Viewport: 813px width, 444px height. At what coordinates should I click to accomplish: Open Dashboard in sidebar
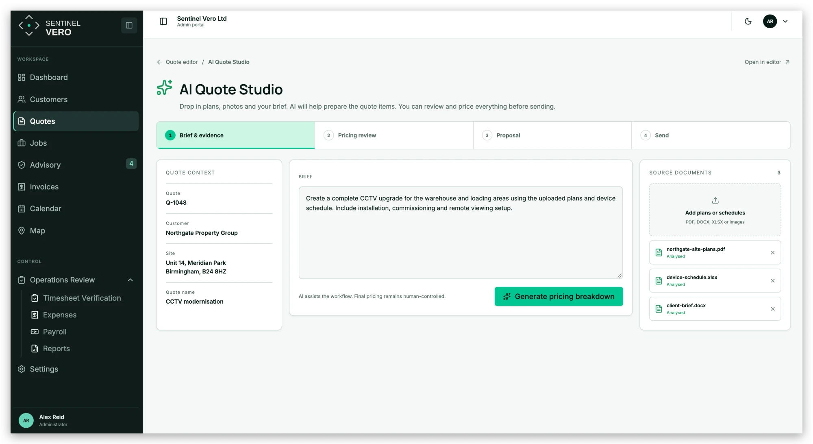tap(76, 77)
